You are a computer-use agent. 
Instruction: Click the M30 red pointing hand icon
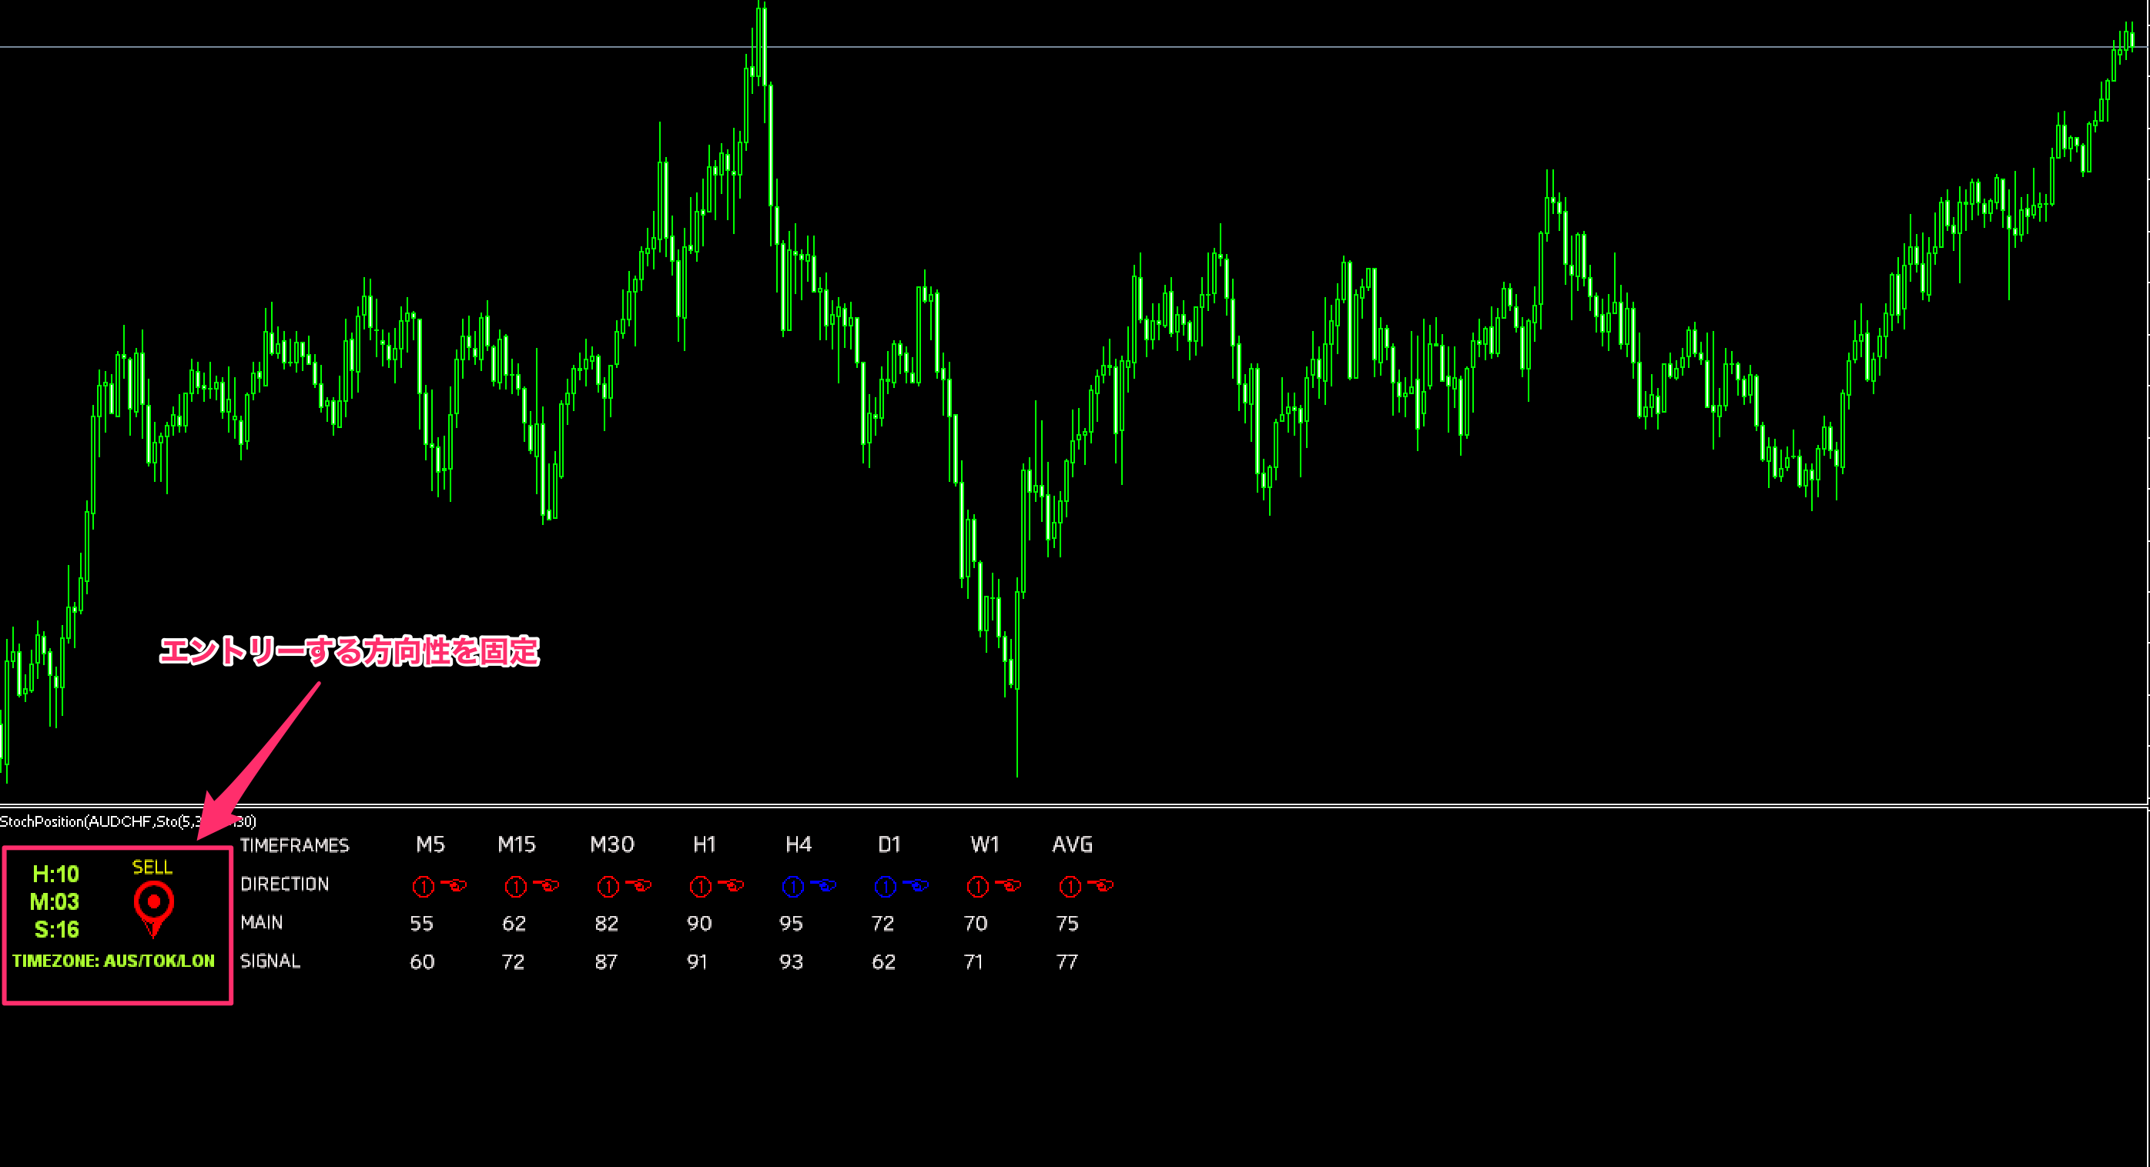[x=639, y=885]
